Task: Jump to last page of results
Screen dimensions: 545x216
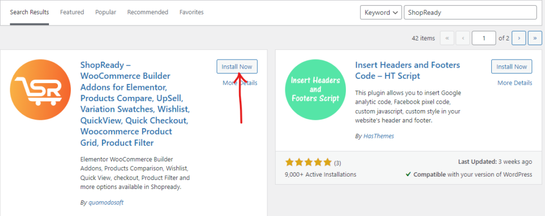Action: (x=534, y=38)
